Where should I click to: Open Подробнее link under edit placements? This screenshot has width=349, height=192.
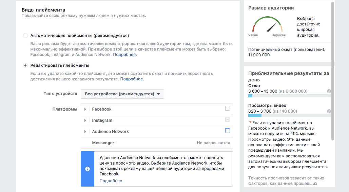coord(132,79)
